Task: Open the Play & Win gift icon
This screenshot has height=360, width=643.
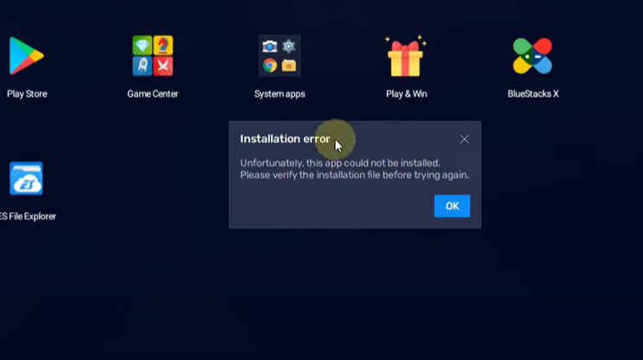Action: [x=406, y=58]
